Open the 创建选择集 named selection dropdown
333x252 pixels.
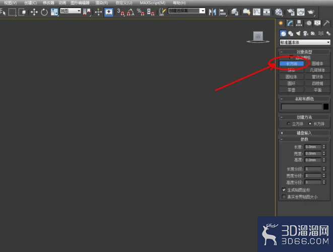[x=187, y=11]
